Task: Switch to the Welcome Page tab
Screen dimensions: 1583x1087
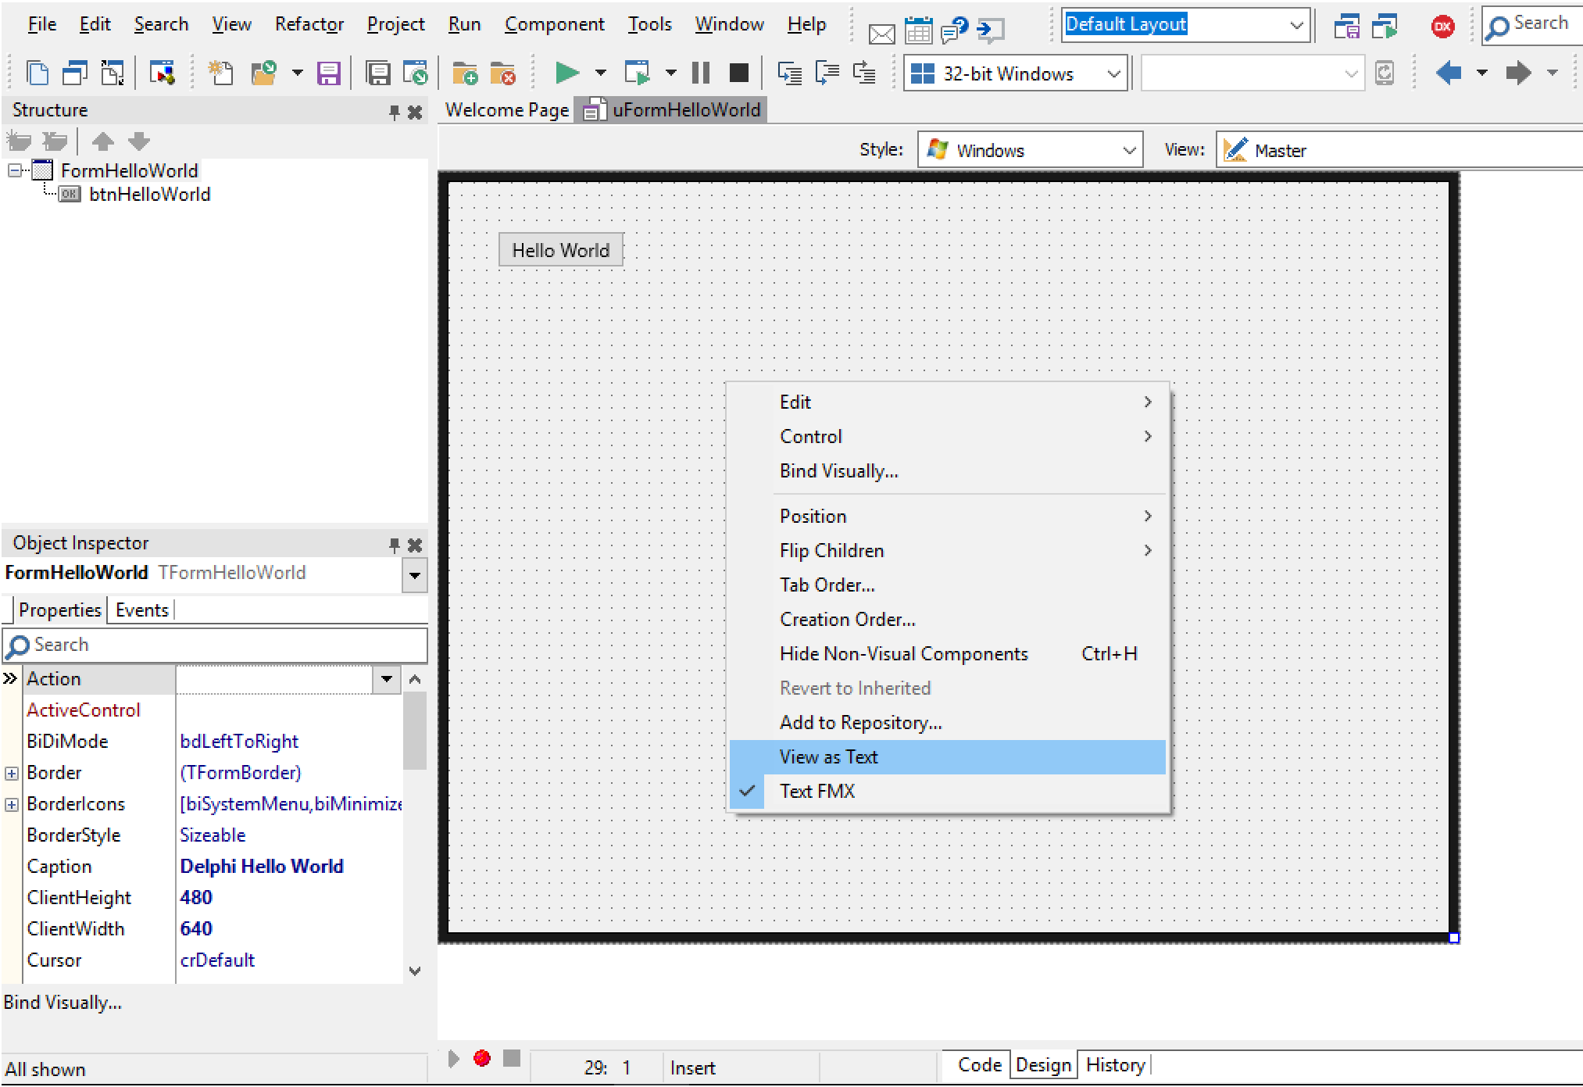Action: click(506, 110)
